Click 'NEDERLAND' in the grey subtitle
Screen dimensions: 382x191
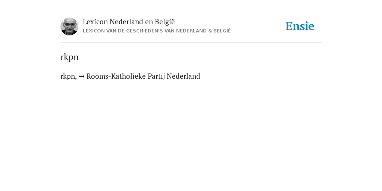point(191,31)
